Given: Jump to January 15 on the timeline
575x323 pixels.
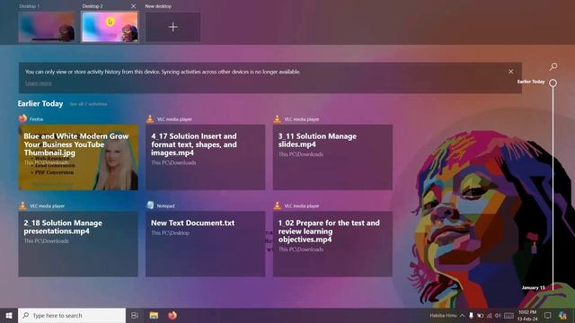Looking at the screenshot, I should click(x=533, y=287).
